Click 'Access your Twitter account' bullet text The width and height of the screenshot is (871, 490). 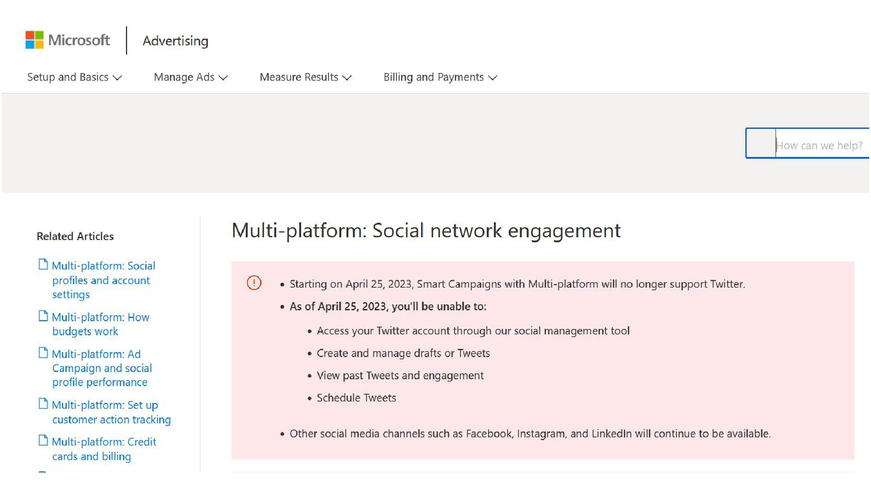(x=473, y=331)
